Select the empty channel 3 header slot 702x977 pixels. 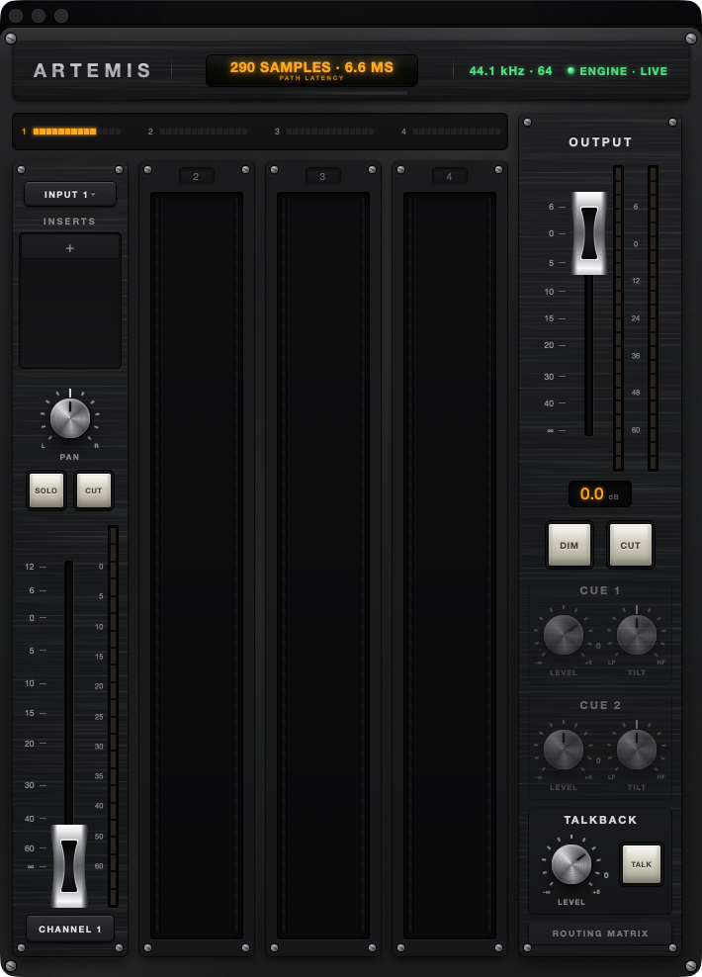(322, 176)
